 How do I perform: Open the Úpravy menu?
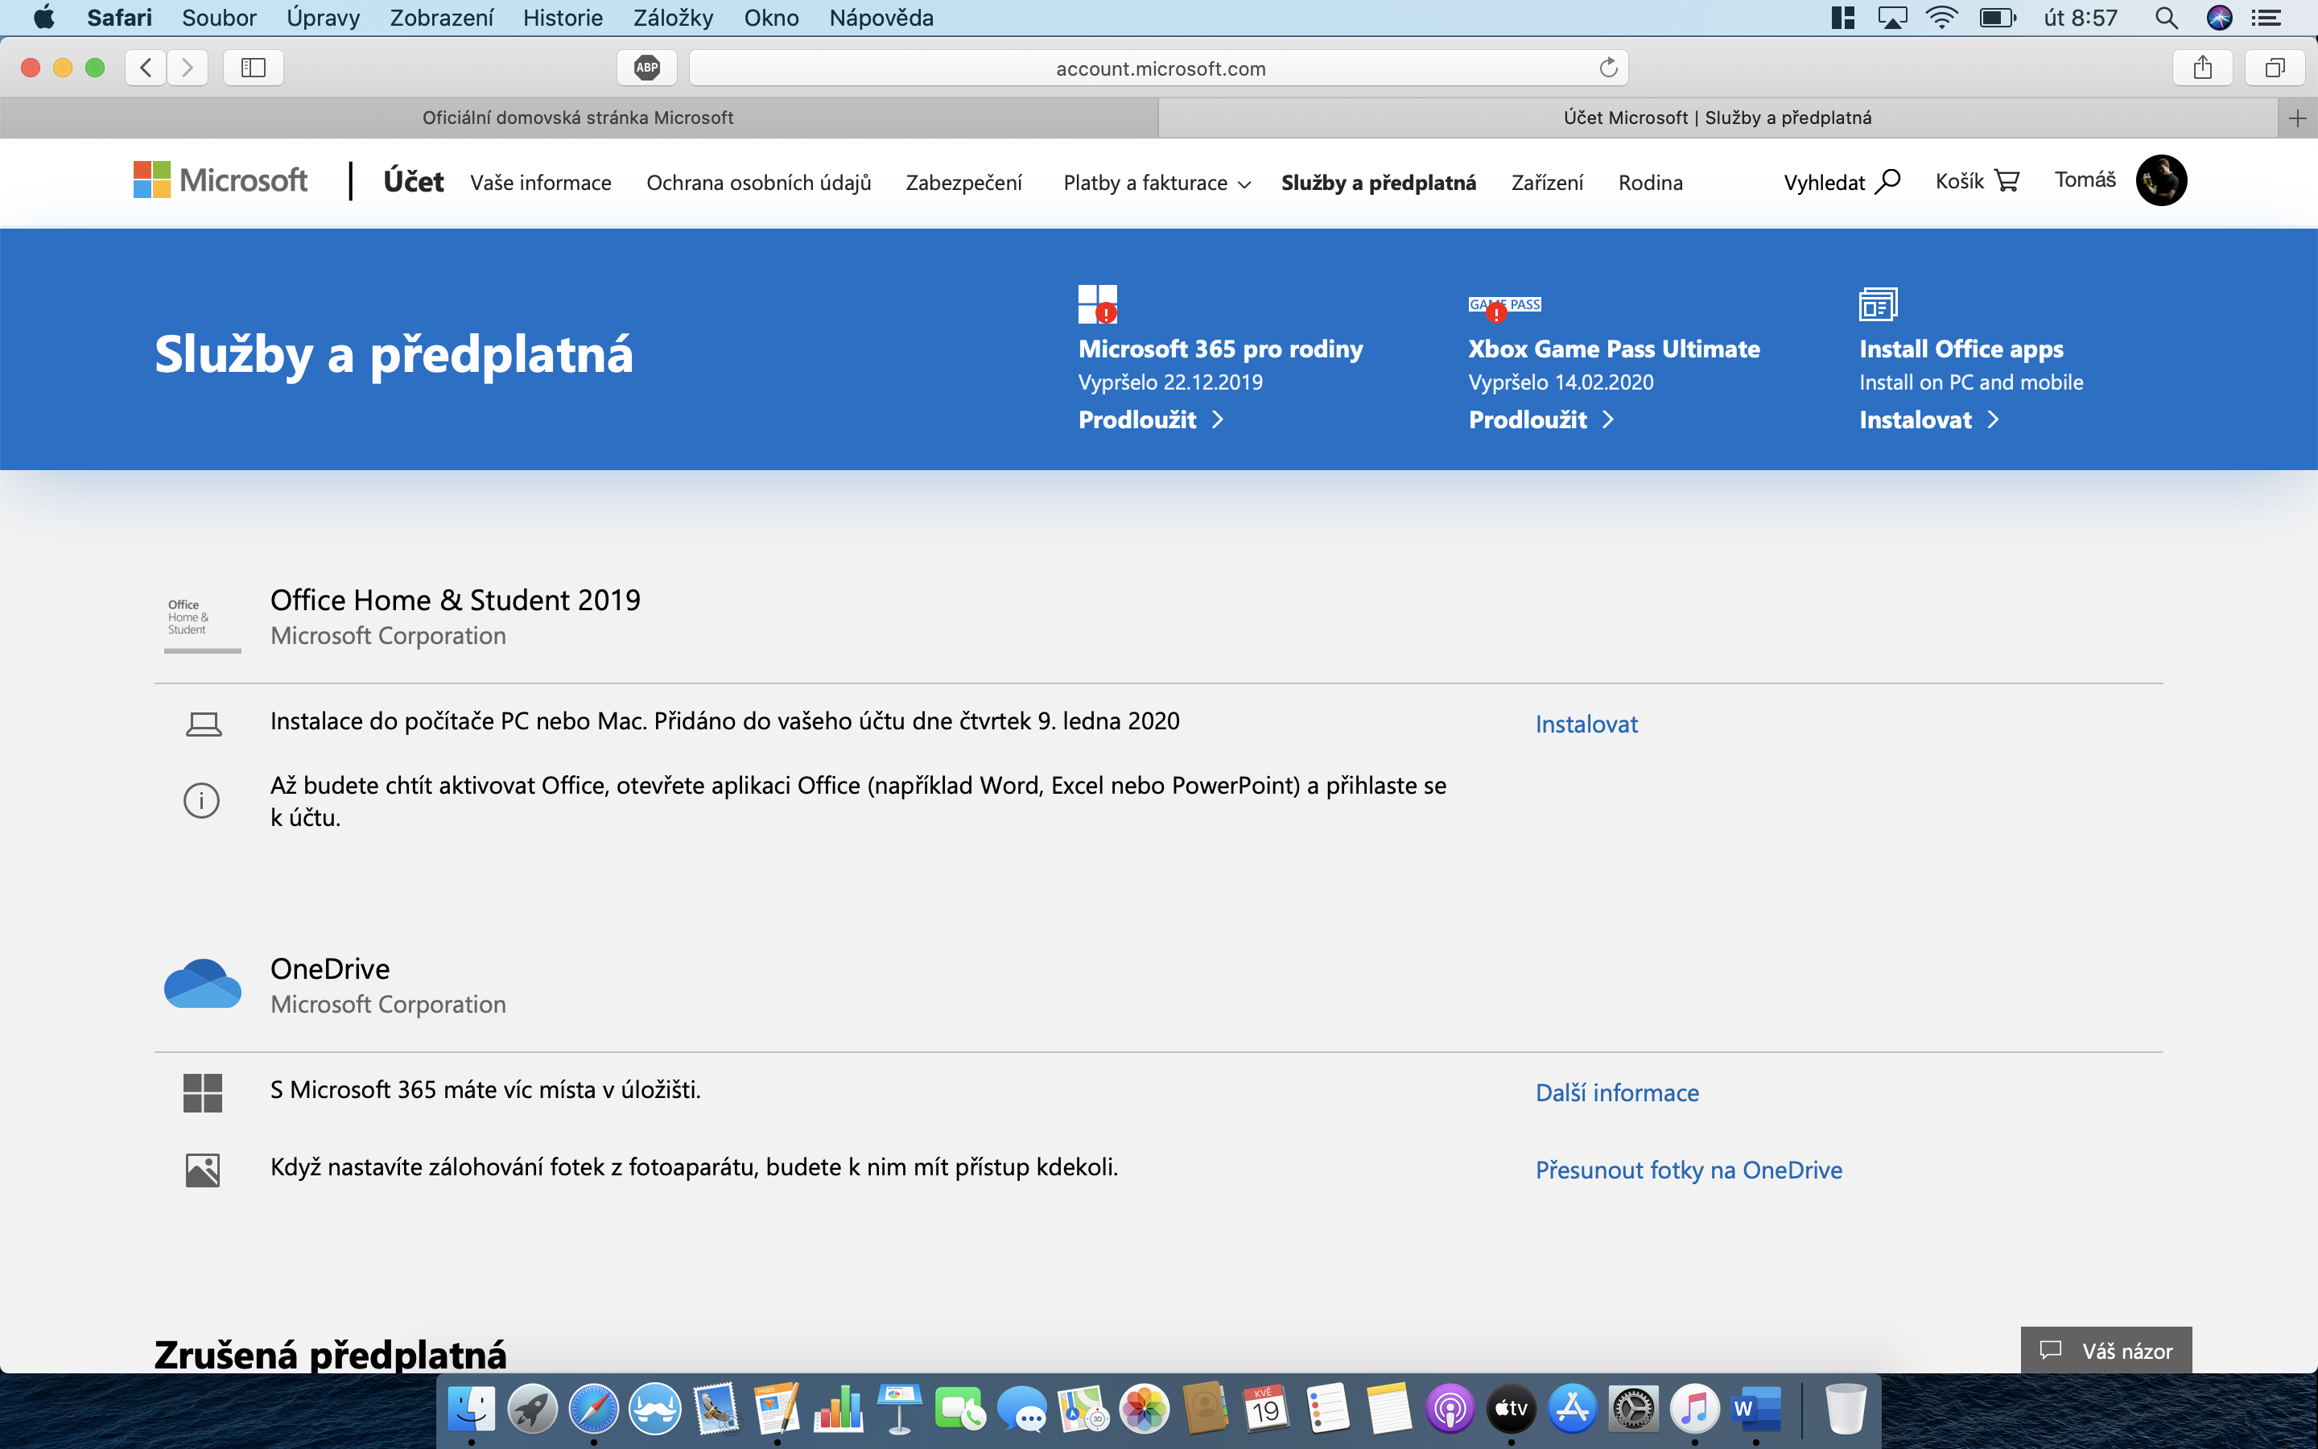tap(323, 17)
